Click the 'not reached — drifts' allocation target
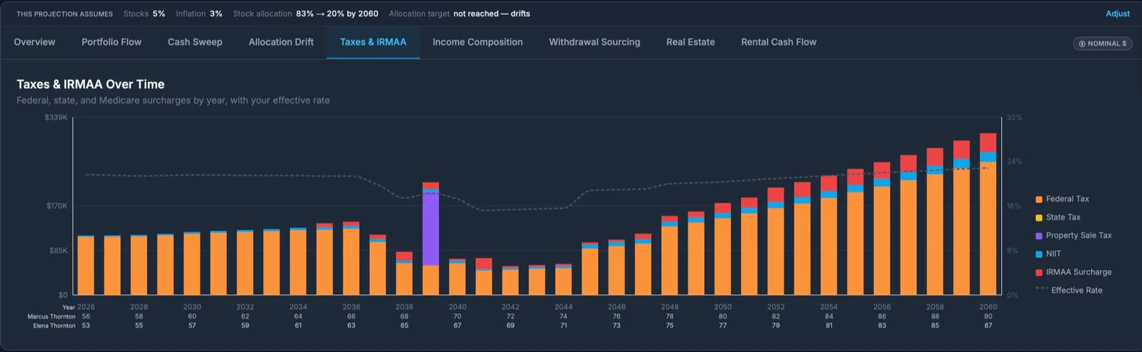1142x352 pixels. point(492,13)
